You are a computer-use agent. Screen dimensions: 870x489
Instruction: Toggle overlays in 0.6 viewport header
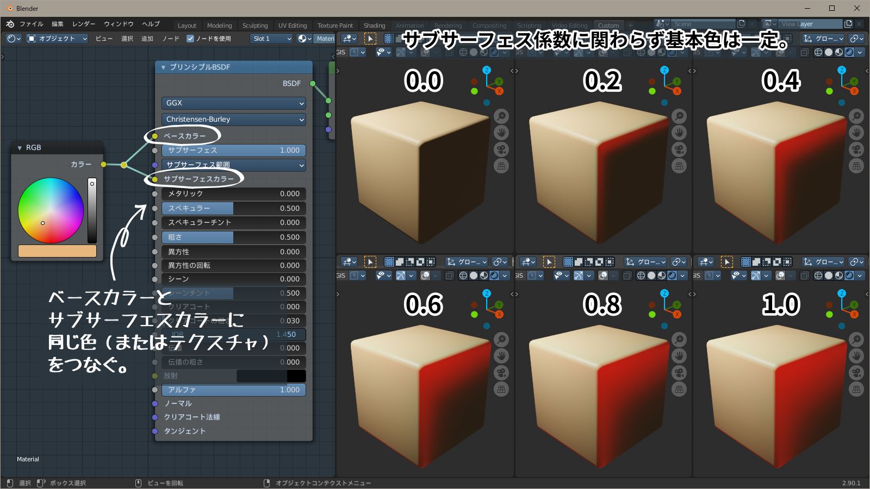pyautogui.click(x=425, y=275)
